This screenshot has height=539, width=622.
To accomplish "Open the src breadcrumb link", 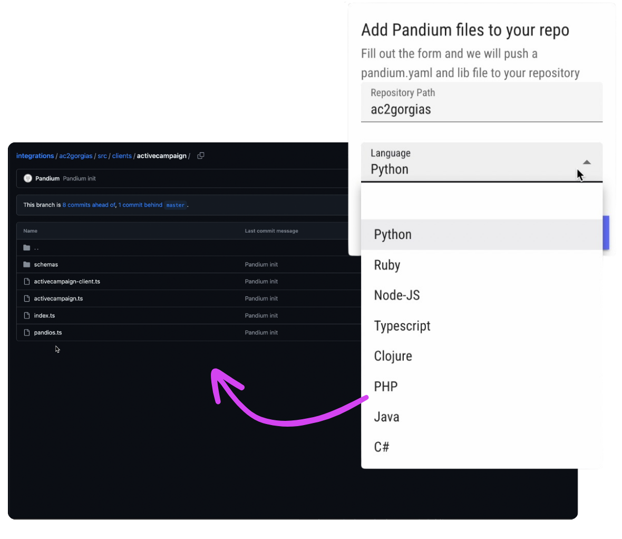I will [x=102, y=156].
